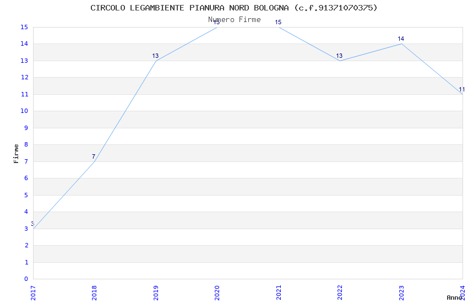Click the data label 13 above 2019 point
The height and width of the screenshot is (303, 468).
click(x=155, y=56)
